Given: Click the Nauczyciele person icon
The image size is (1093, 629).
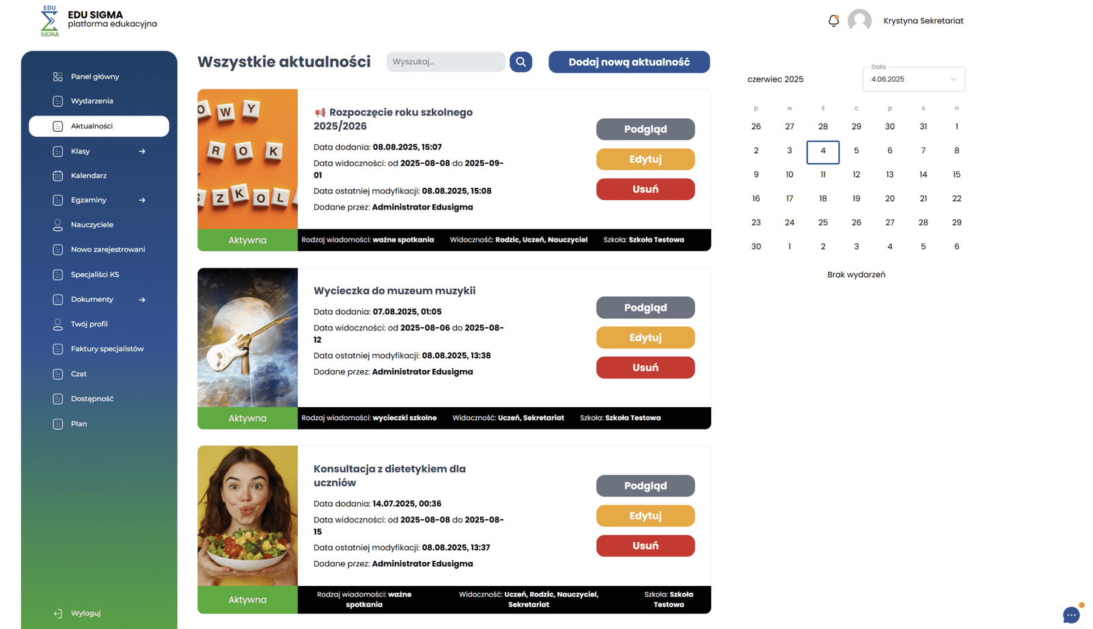Looking at the screenshot, I should point(58,225).
